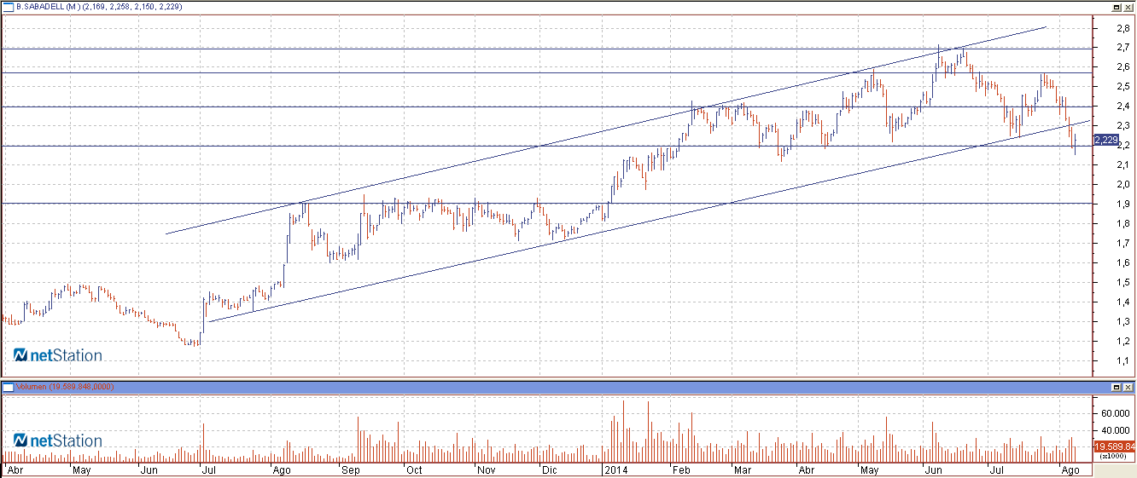
Task: Click the Volumen panel window icon
Action: point(8,387)
